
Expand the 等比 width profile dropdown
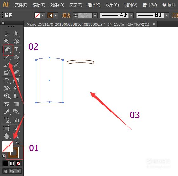pyautogui.click(x=131, y=15)
